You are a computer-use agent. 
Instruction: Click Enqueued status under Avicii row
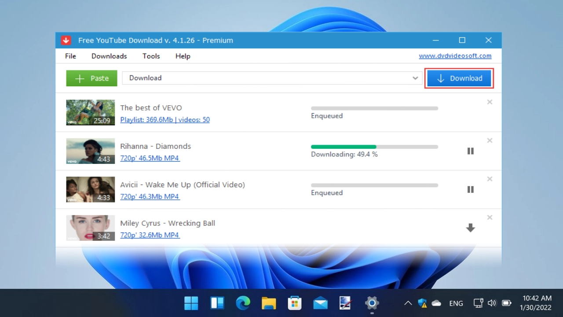point(327,193)
